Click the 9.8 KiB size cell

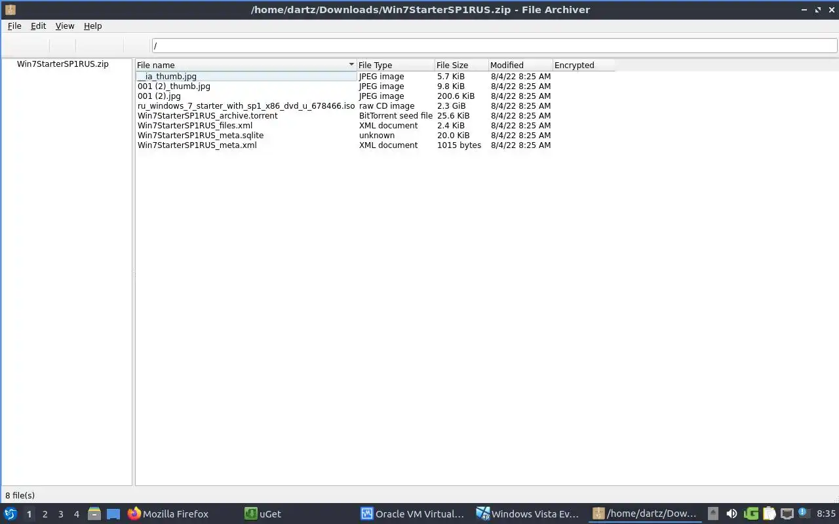coord(451,86)
